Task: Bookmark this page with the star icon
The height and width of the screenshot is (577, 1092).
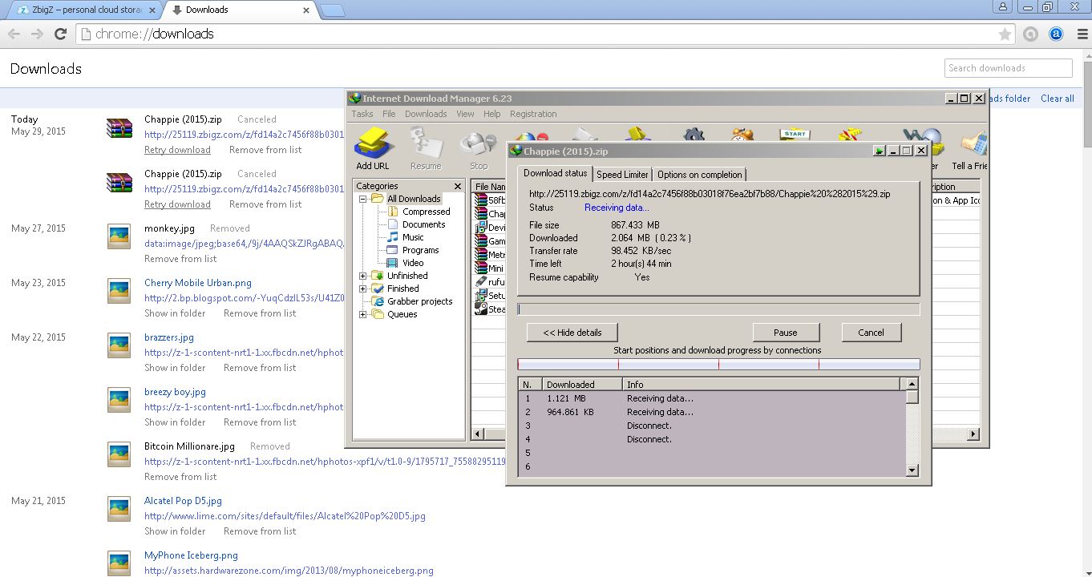Action: tap(1005, 34)
